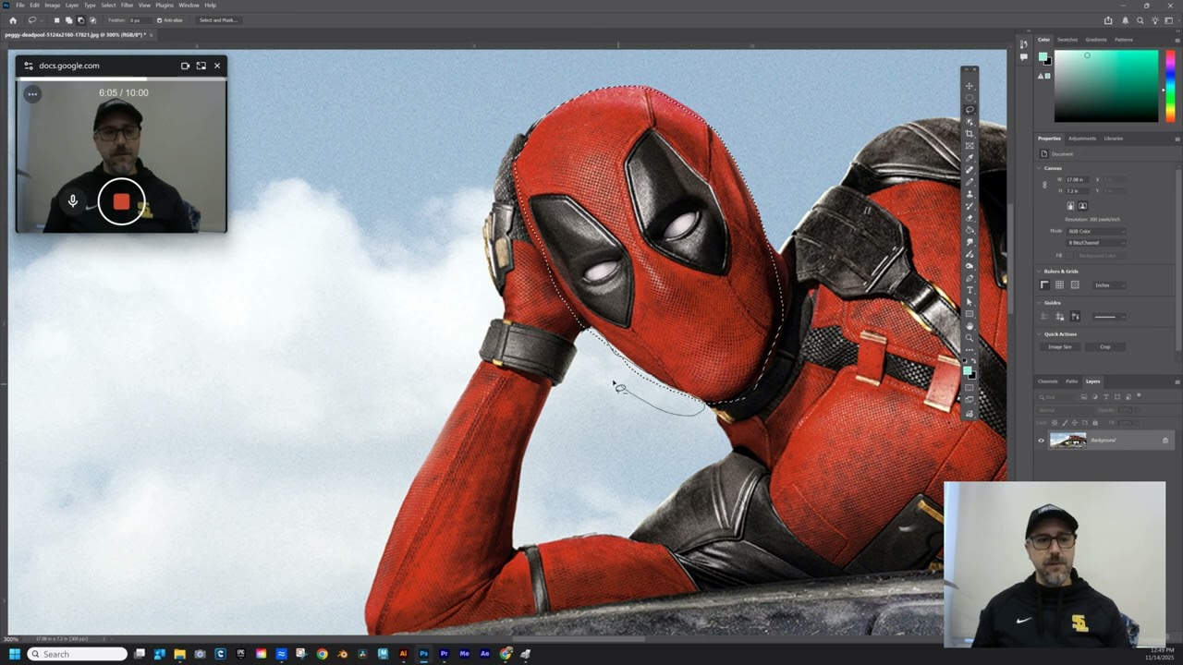
Task: Toggle camera in the docs.google.com popup
Action: coord(185,66)
